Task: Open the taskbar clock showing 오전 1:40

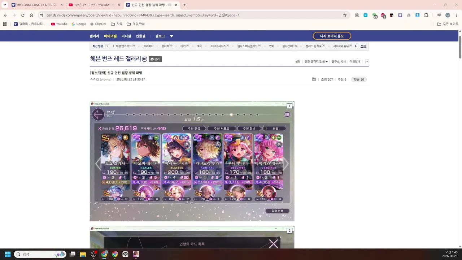Action: [450, 254]
